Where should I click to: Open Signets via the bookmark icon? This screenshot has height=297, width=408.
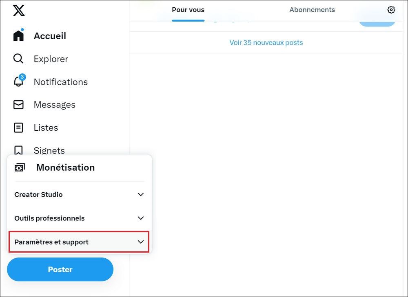click(18, 150)
